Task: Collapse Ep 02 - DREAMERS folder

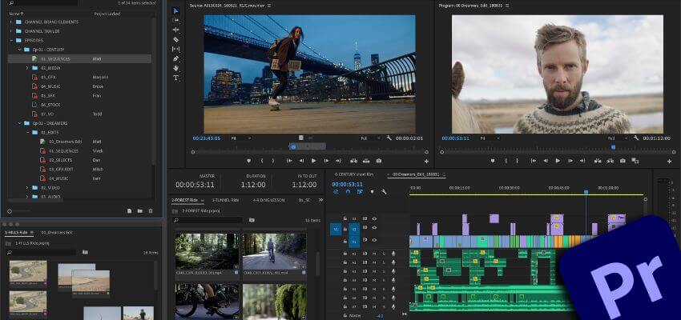Action: click(x=19, y=123)
